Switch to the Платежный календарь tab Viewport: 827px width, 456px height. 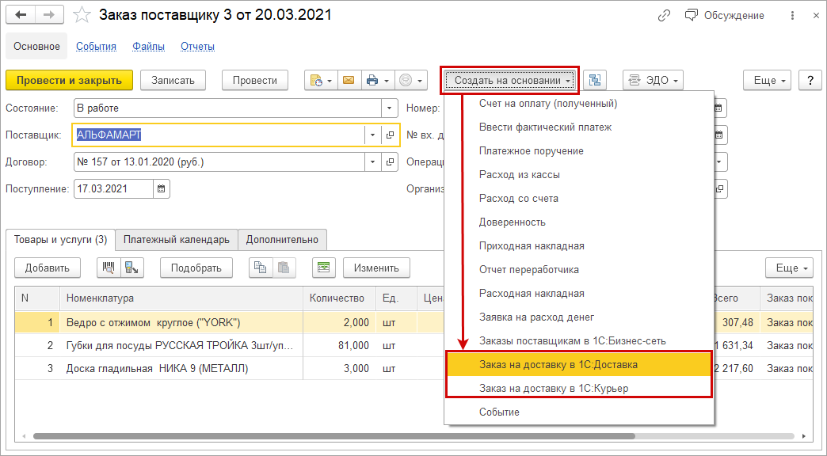point(177,240)
